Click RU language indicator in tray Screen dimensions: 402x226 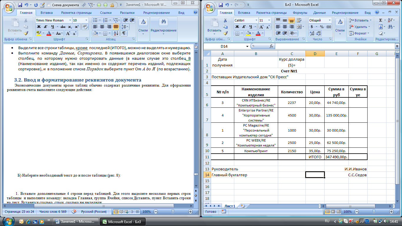point(327,221)
